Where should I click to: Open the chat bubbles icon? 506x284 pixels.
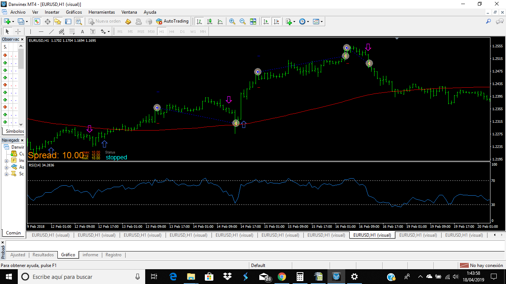(x=499, y=21)
